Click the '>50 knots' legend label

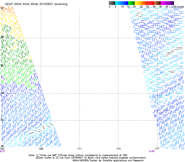[x=178, y=7]
